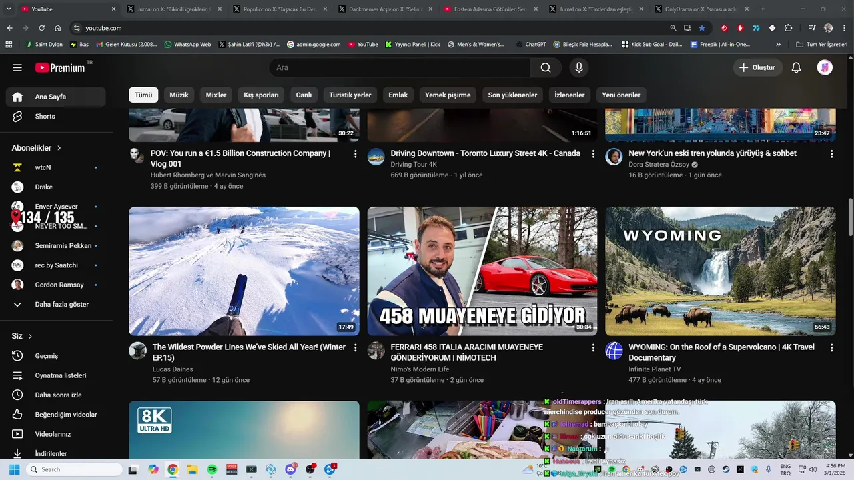Select the Müzik filter chip
854x480 pixels.
[x=179, y=95]
